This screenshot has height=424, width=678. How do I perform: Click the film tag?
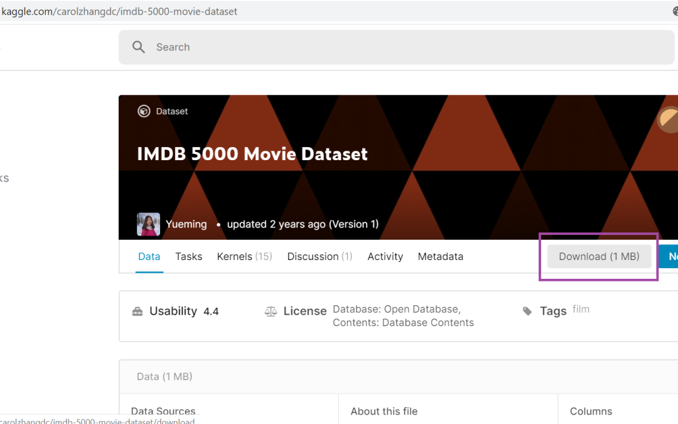581,309
